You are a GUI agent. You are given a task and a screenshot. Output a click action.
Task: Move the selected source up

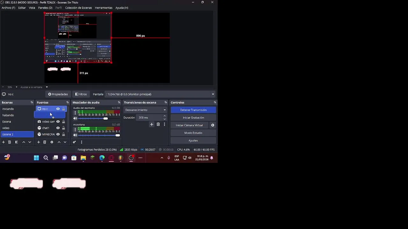coord(59,142)
